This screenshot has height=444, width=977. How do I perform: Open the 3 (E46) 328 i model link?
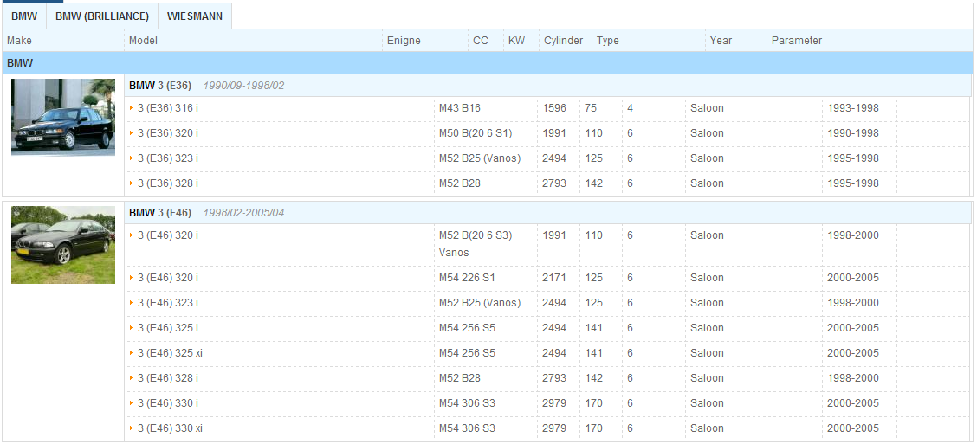[168, 378]
